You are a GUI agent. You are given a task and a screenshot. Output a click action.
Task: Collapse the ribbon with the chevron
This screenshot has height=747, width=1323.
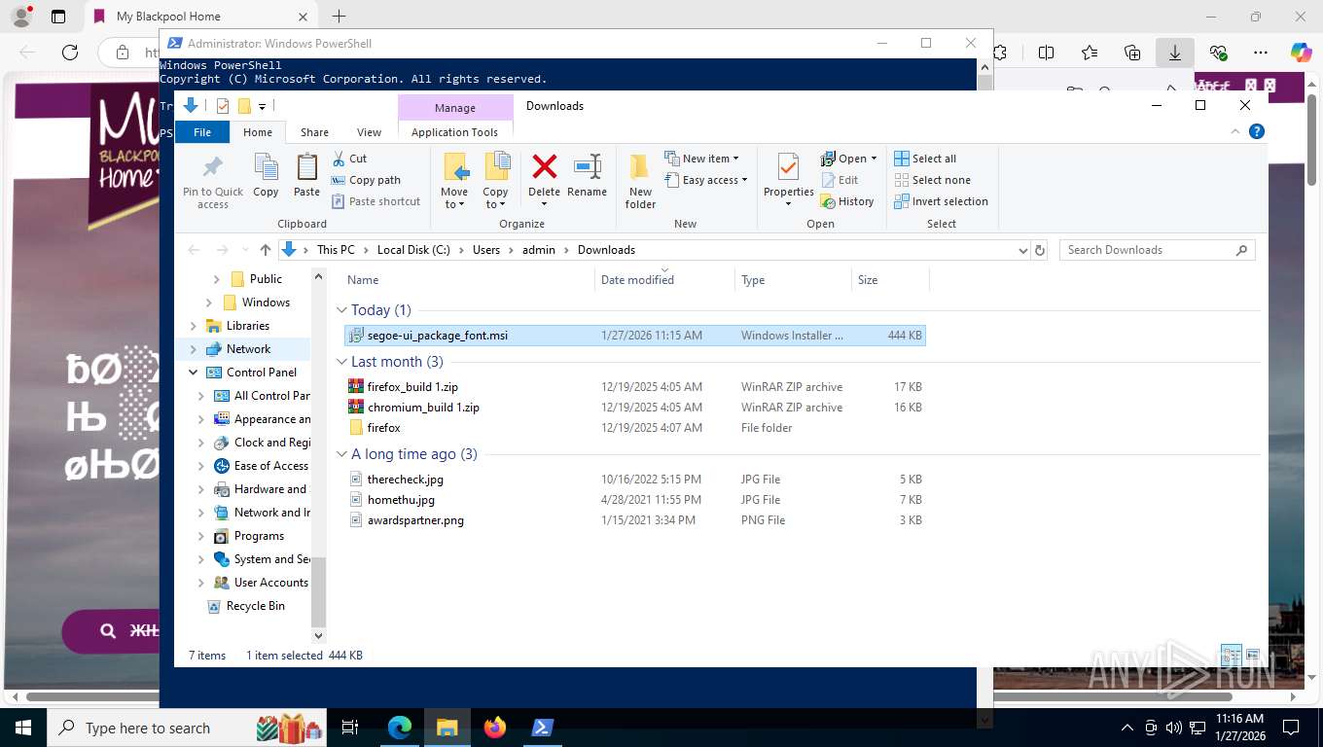[1236, 131]
